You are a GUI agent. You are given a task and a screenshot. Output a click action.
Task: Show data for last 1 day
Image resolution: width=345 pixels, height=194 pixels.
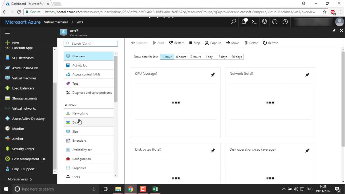(x=209, y=57)
